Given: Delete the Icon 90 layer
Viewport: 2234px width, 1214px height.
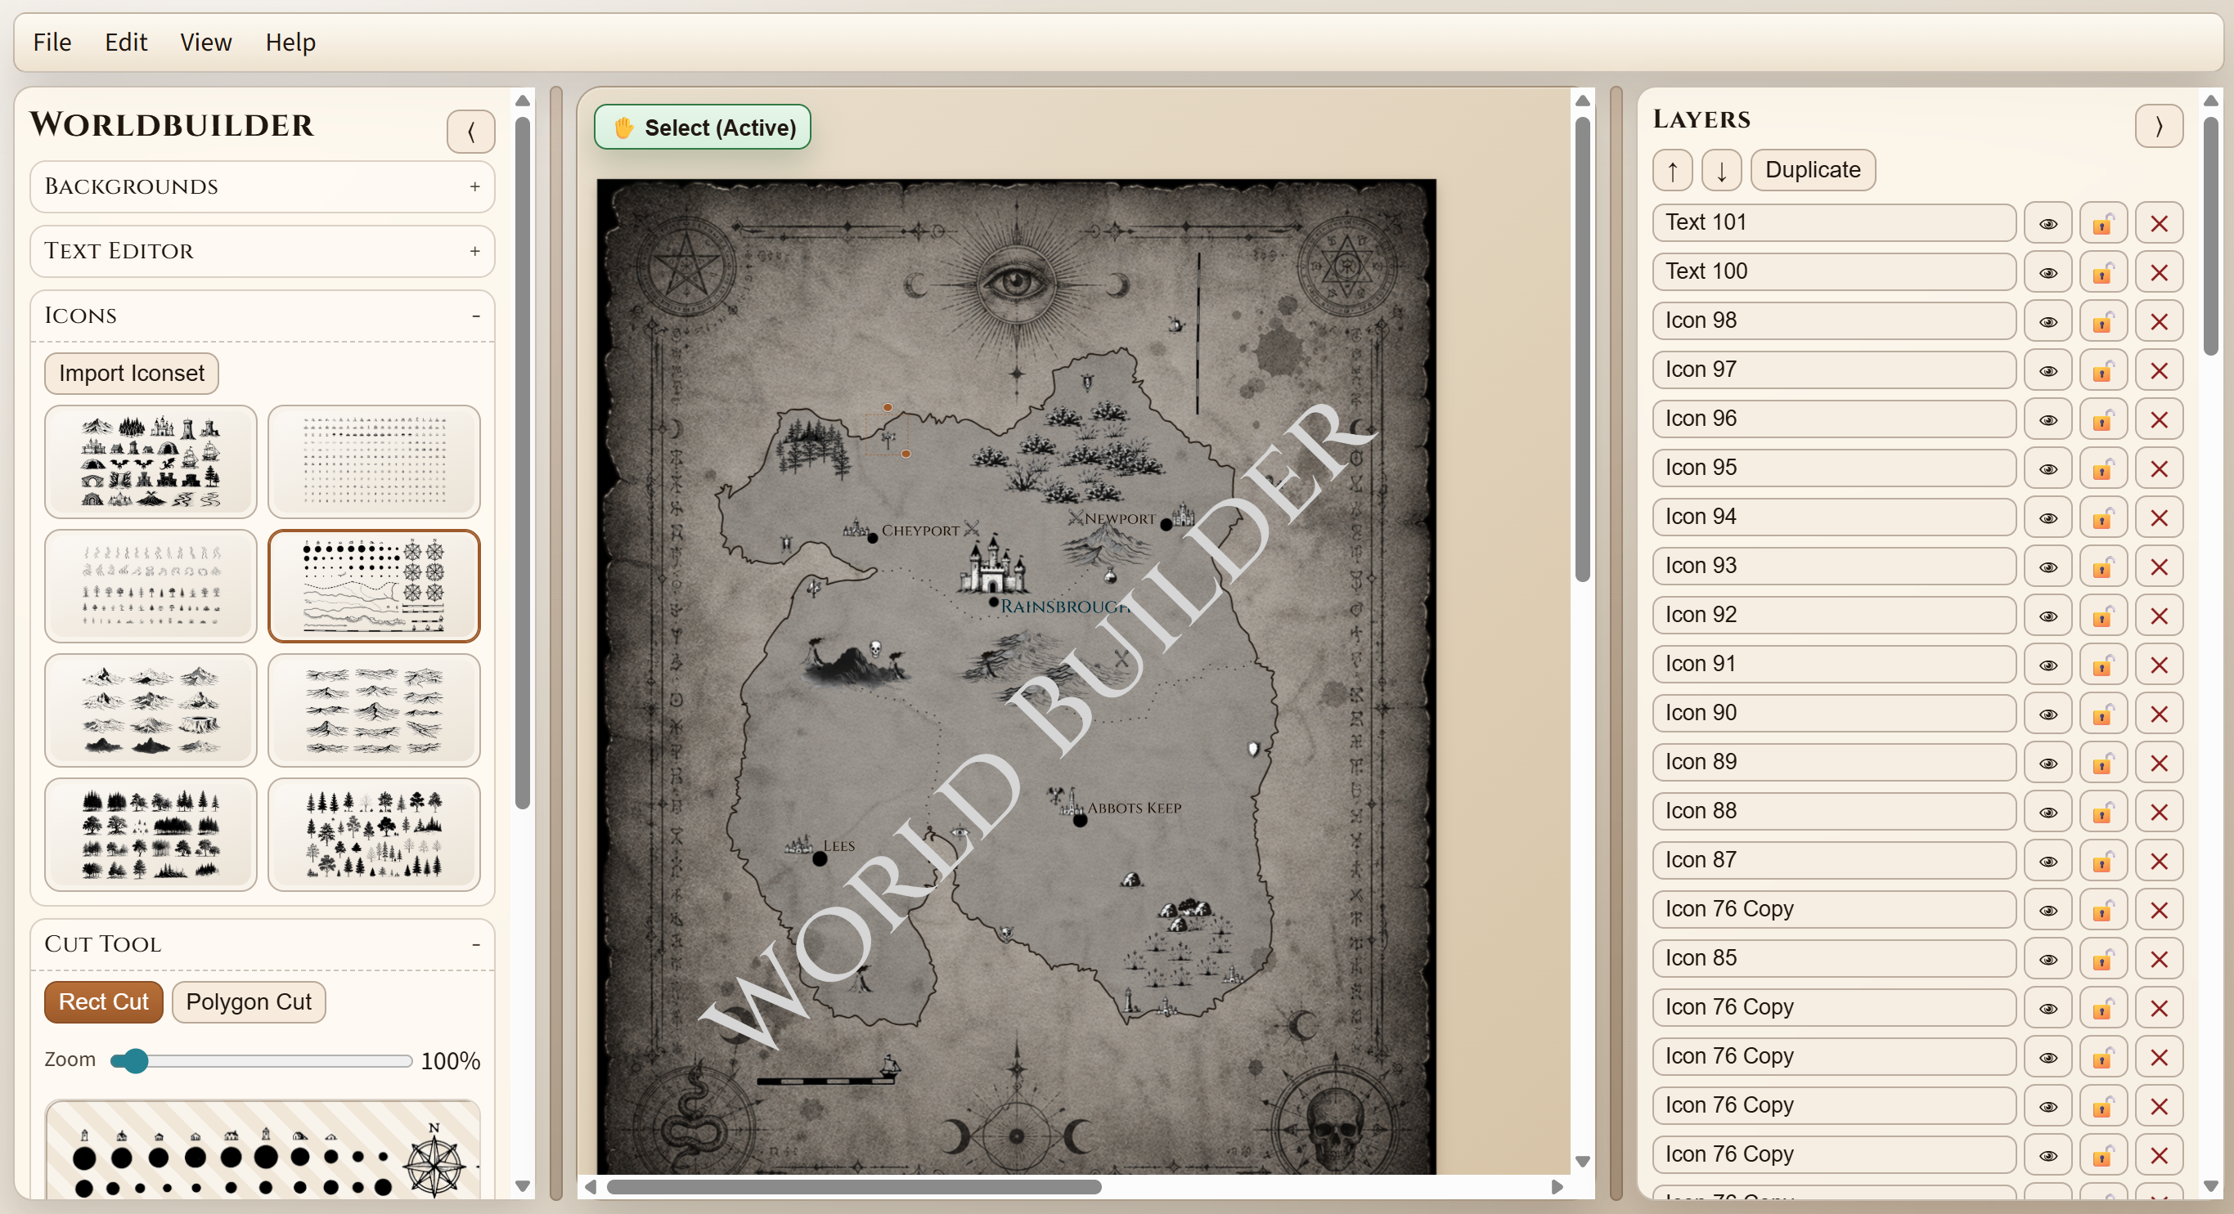Looking at the screenshot, I should pos(2159,714).
